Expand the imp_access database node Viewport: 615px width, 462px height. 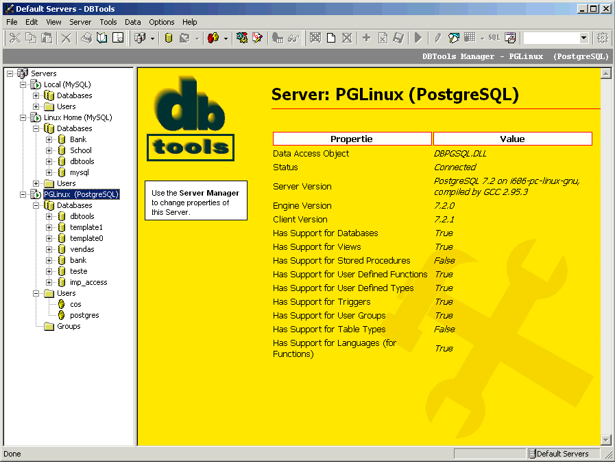tap(49, 282)
